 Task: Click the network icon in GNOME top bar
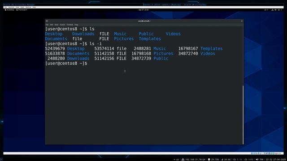(272, 10)
